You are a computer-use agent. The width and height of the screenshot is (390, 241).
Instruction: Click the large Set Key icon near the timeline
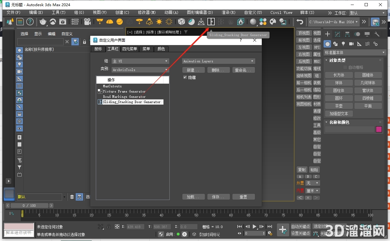coord(283,230)
